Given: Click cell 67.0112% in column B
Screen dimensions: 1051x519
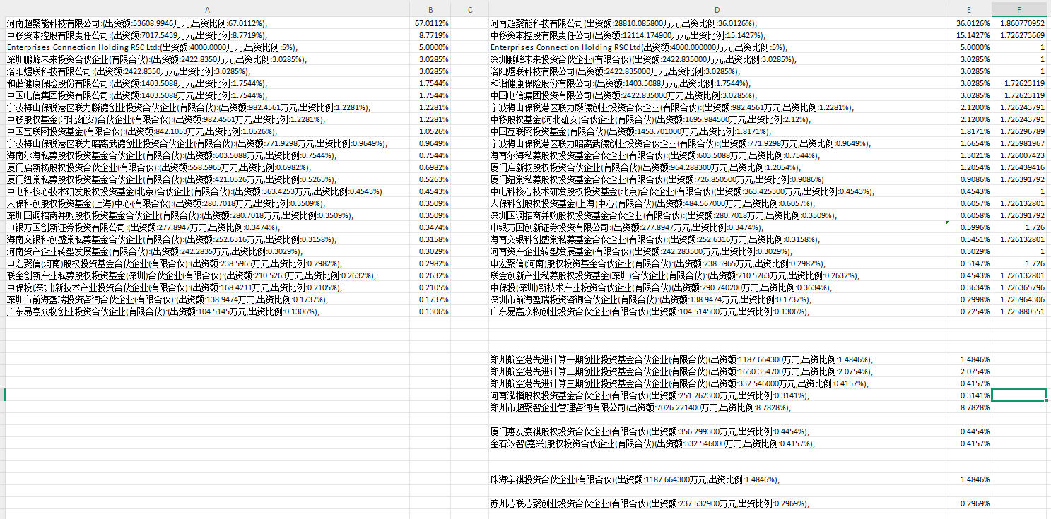Looking at the screenshot, I should 430,23.
